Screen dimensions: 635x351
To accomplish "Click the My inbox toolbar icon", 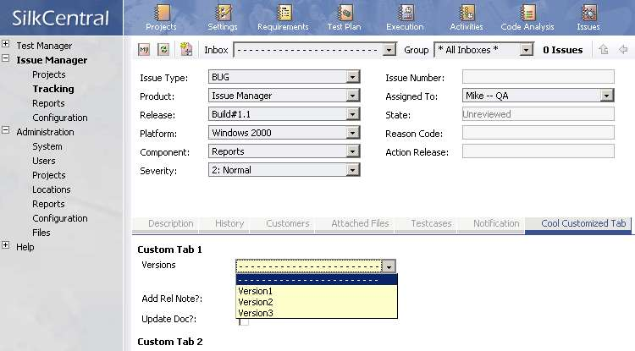I will point(144,50).
